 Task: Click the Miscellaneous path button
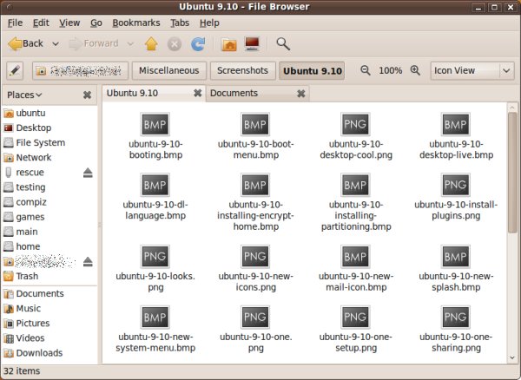coord(169,70)
